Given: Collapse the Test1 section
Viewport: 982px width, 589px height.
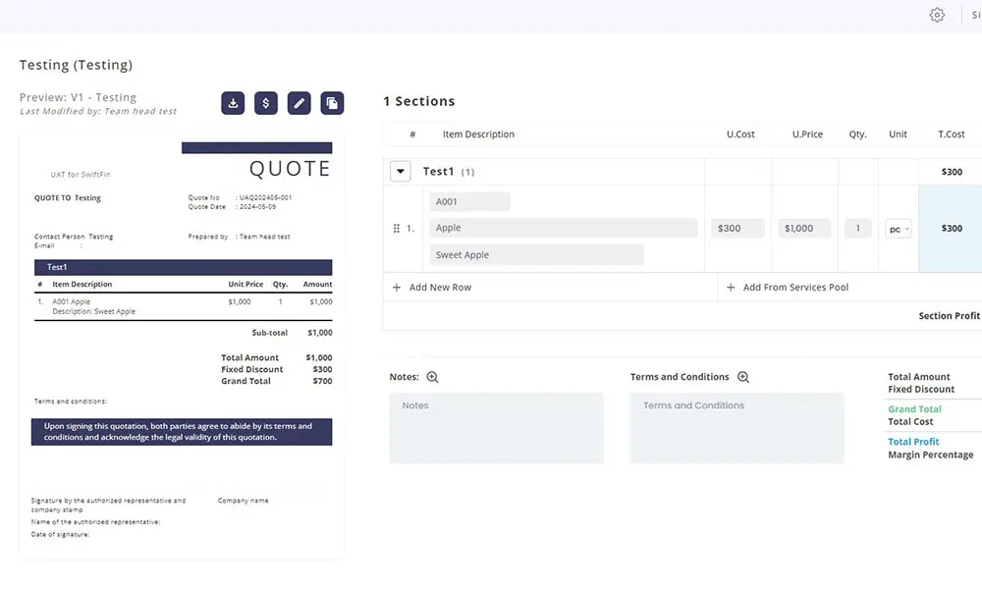Looking at the screenshot, I should click(401, 172).
